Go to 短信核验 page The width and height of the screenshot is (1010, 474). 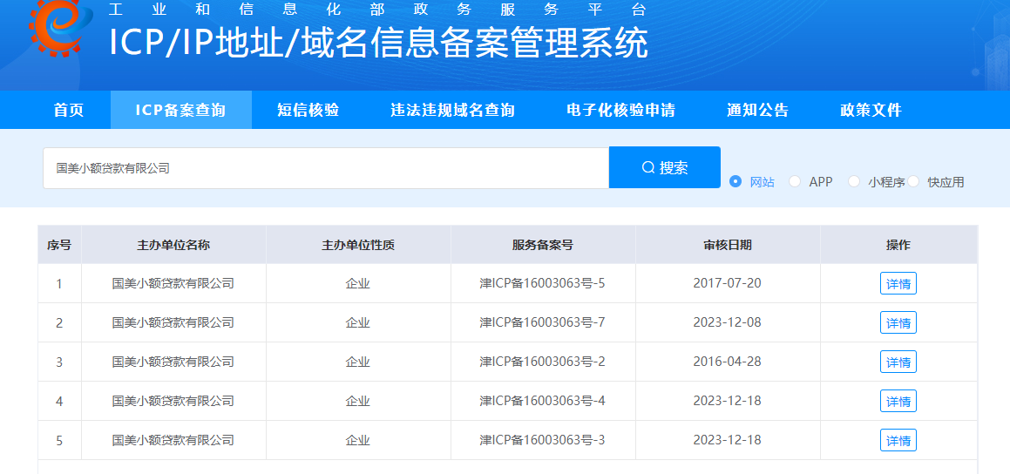(x=308, y=110)
